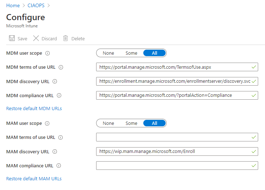Click Restore default MDM URLs link
Viewport: 265px width, 190px height.
[34, 108]
